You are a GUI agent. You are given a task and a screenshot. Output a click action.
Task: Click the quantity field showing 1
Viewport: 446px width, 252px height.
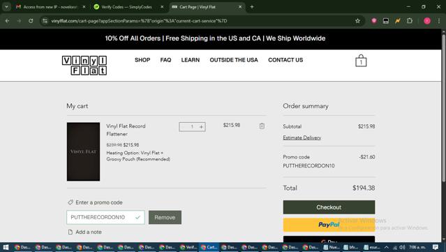point(192,127)
